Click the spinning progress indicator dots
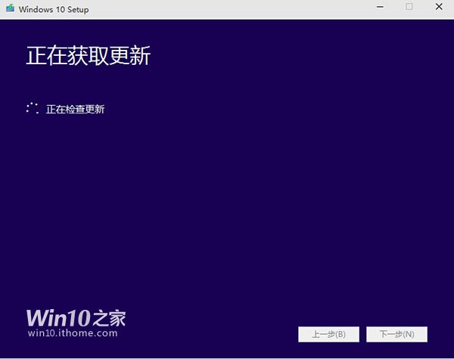454x359 pixels. [32, 108]
